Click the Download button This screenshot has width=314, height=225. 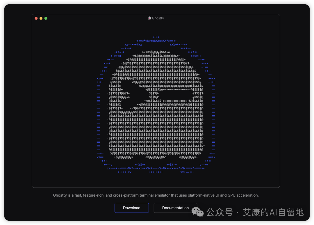[132, 208]
